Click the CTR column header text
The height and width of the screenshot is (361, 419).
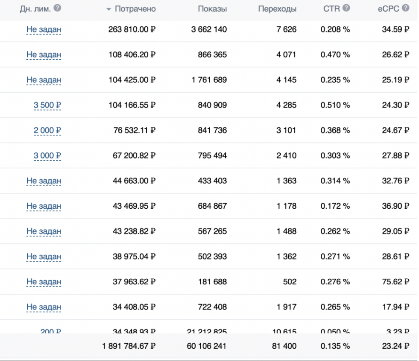(332, 9)
